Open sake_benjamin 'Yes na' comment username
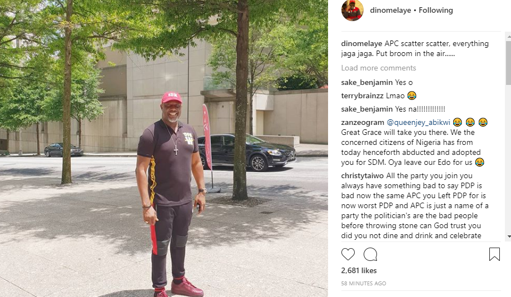Image resolution: width=511 pixels, height=297 pixels. click(x=367, y=109)
